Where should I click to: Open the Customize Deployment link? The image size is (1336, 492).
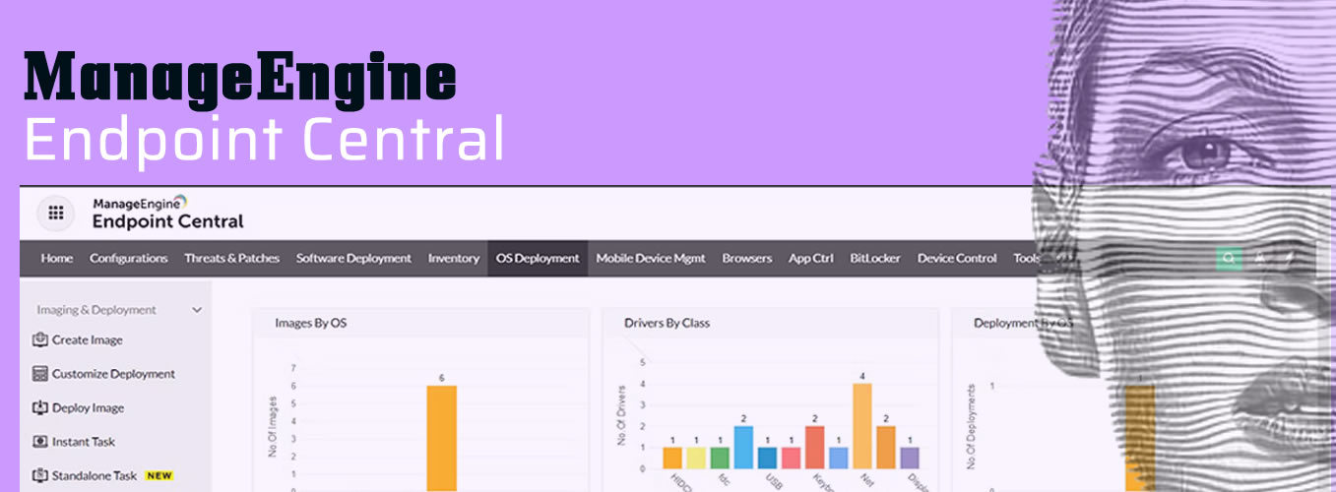click(113, 374)
